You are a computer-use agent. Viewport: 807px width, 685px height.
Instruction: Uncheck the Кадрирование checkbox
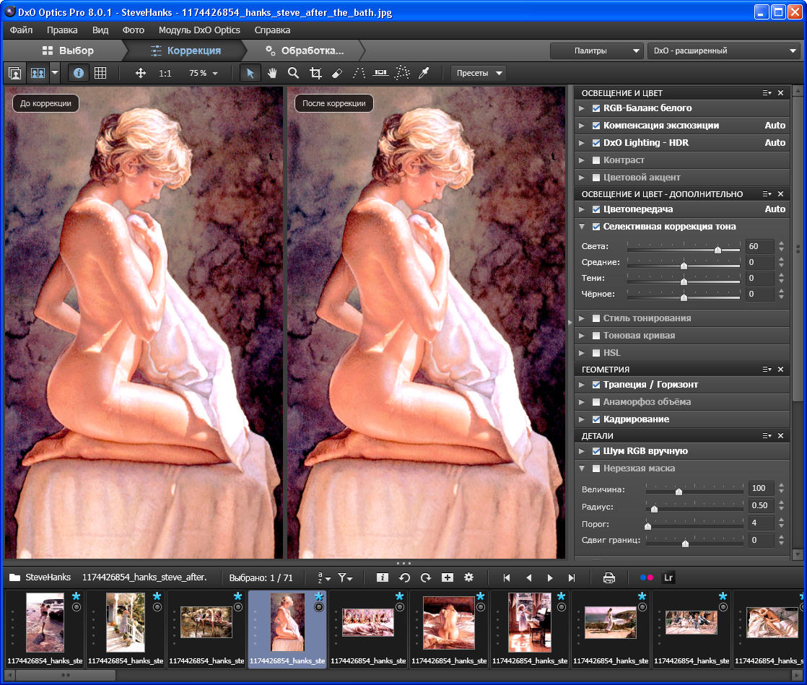[596, 419]
